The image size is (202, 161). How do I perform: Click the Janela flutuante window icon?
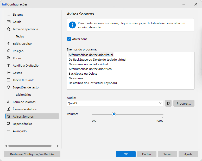tap(9, 80)
